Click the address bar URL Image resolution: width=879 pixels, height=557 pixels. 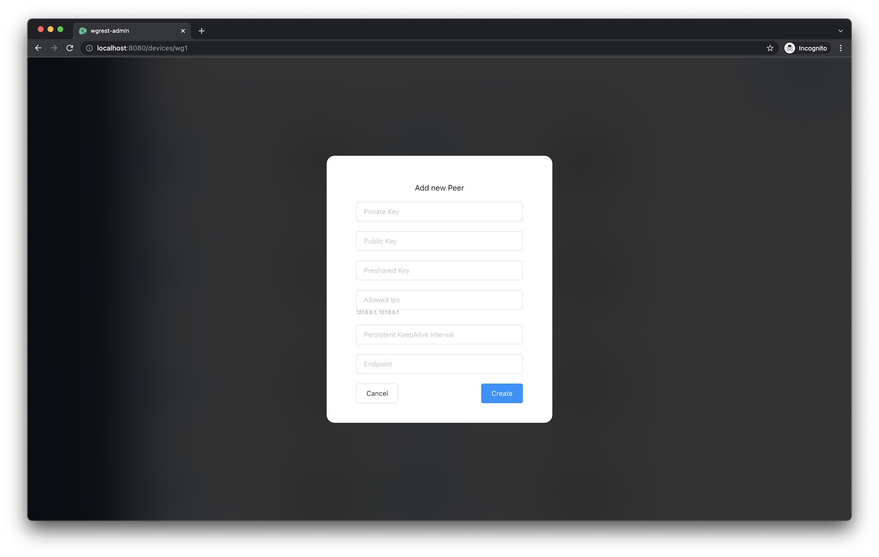142,48
